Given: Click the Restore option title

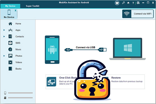Looking at the screenshot, I should [116, 78].
